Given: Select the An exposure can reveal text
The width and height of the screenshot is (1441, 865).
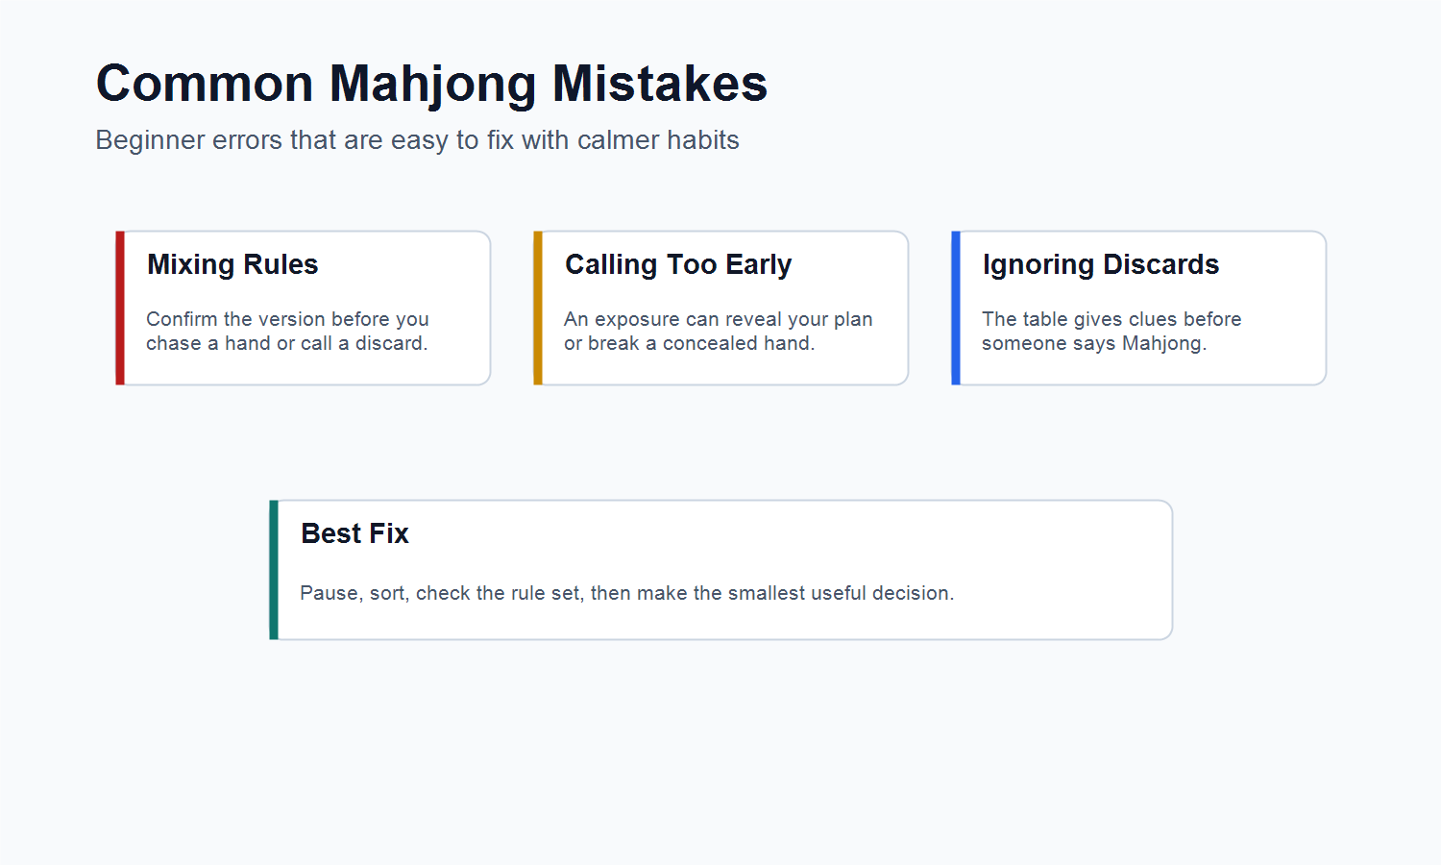Looking at the screenshot, I should coord(718,331).
